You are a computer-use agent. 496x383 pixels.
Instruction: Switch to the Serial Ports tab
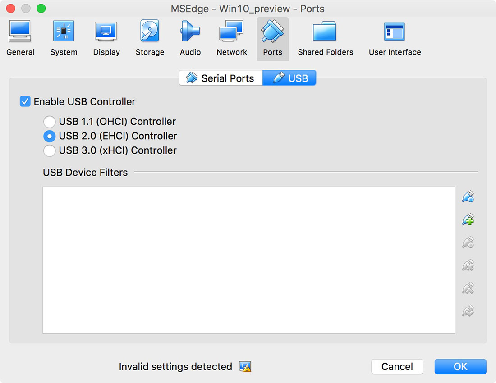(221, 78)
